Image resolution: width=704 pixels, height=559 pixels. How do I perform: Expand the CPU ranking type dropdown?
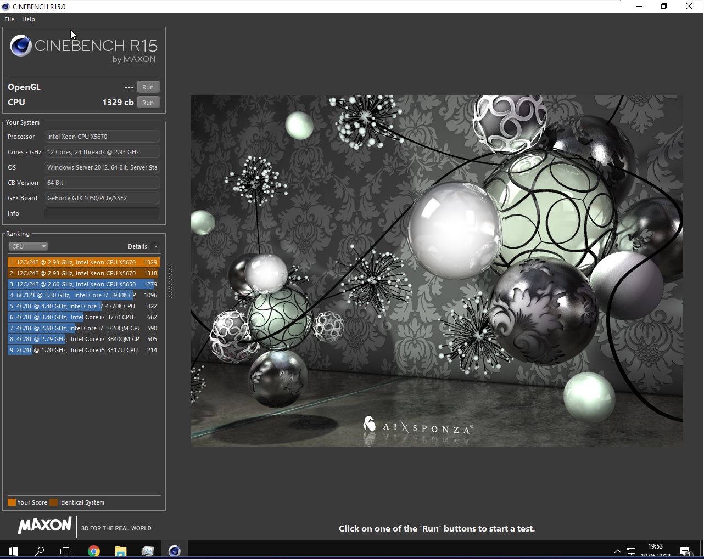(x=28, y=246)
